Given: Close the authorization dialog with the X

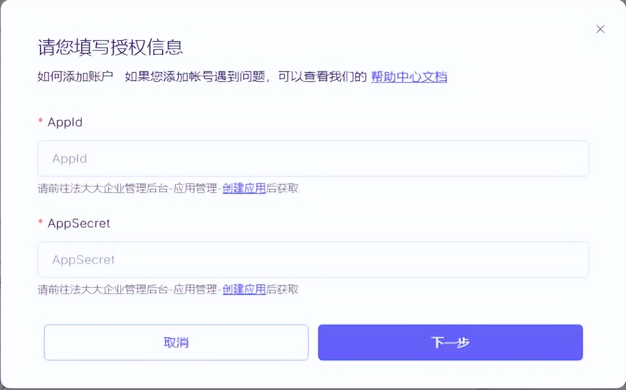Looking at the screenshot, I should tap(600, 29).
